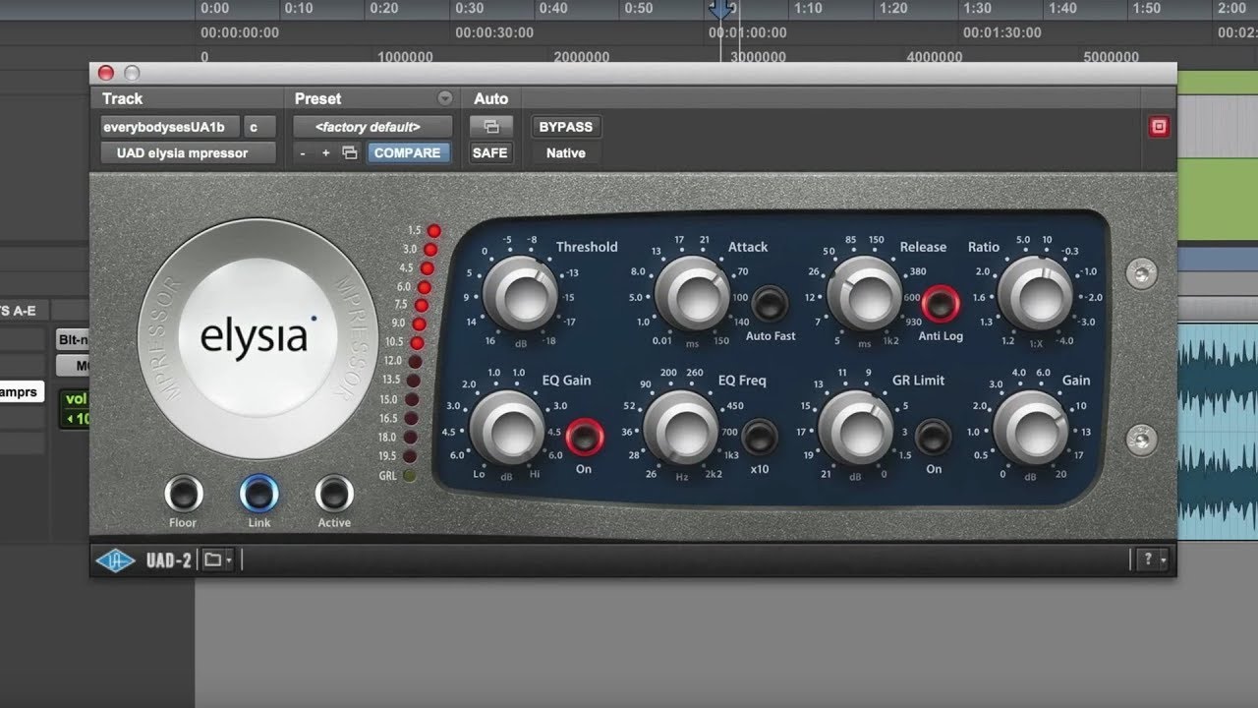The image size is (1258, 708).
Task: Select previous preset with the minus button
Action: [x=303, y=152]
